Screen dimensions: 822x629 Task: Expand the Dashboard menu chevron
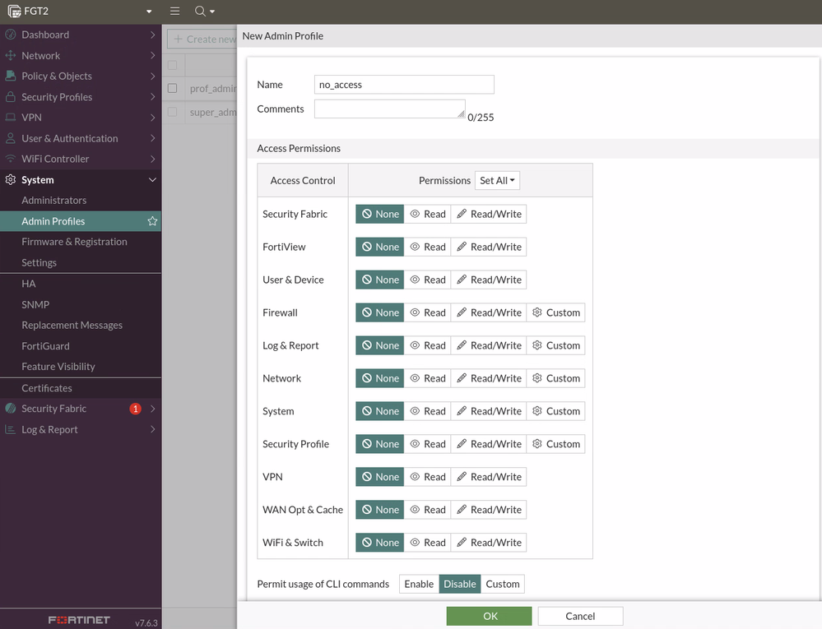click(152, 35)
